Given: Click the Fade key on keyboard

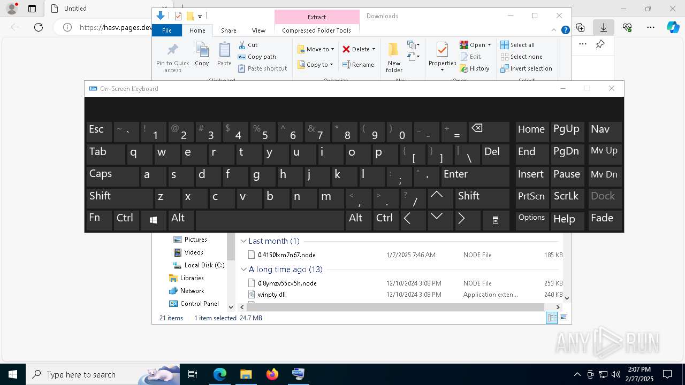Looking at the screenshot, I should coord(605,220).
